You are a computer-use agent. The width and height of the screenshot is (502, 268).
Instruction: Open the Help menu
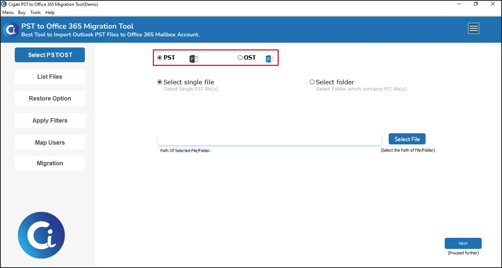pos(50,13)
